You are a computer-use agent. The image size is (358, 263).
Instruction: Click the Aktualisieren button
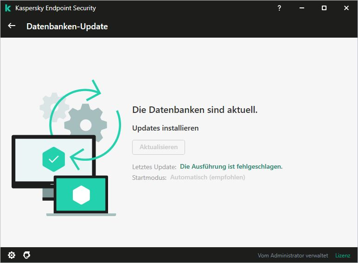(x=159, y=147)
